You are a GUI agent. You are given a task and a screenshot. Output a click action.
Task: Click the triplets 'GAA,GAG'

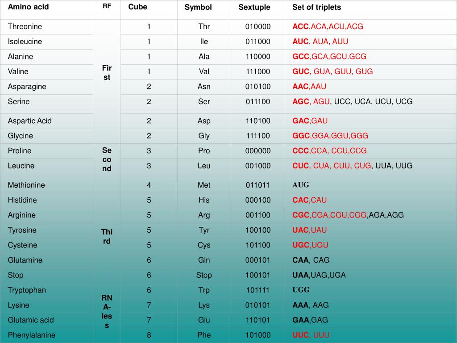310,320
